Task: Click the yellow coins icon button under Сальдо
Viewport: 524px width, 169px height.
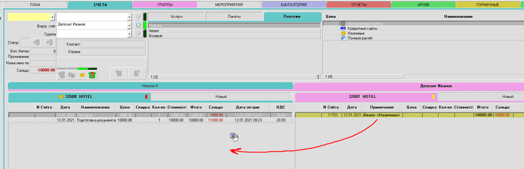Action: [x=82, y=74]
